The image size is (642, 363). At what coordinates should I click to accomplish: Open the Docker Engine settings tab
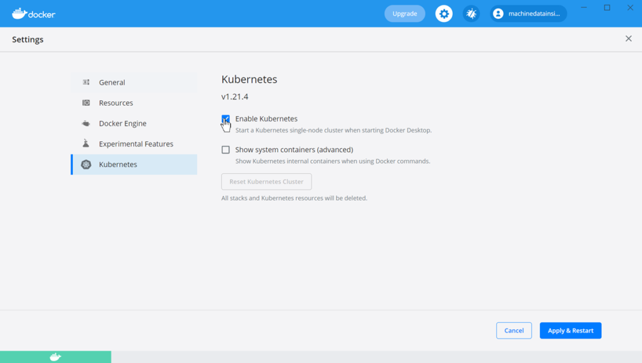tap(122, 123)
